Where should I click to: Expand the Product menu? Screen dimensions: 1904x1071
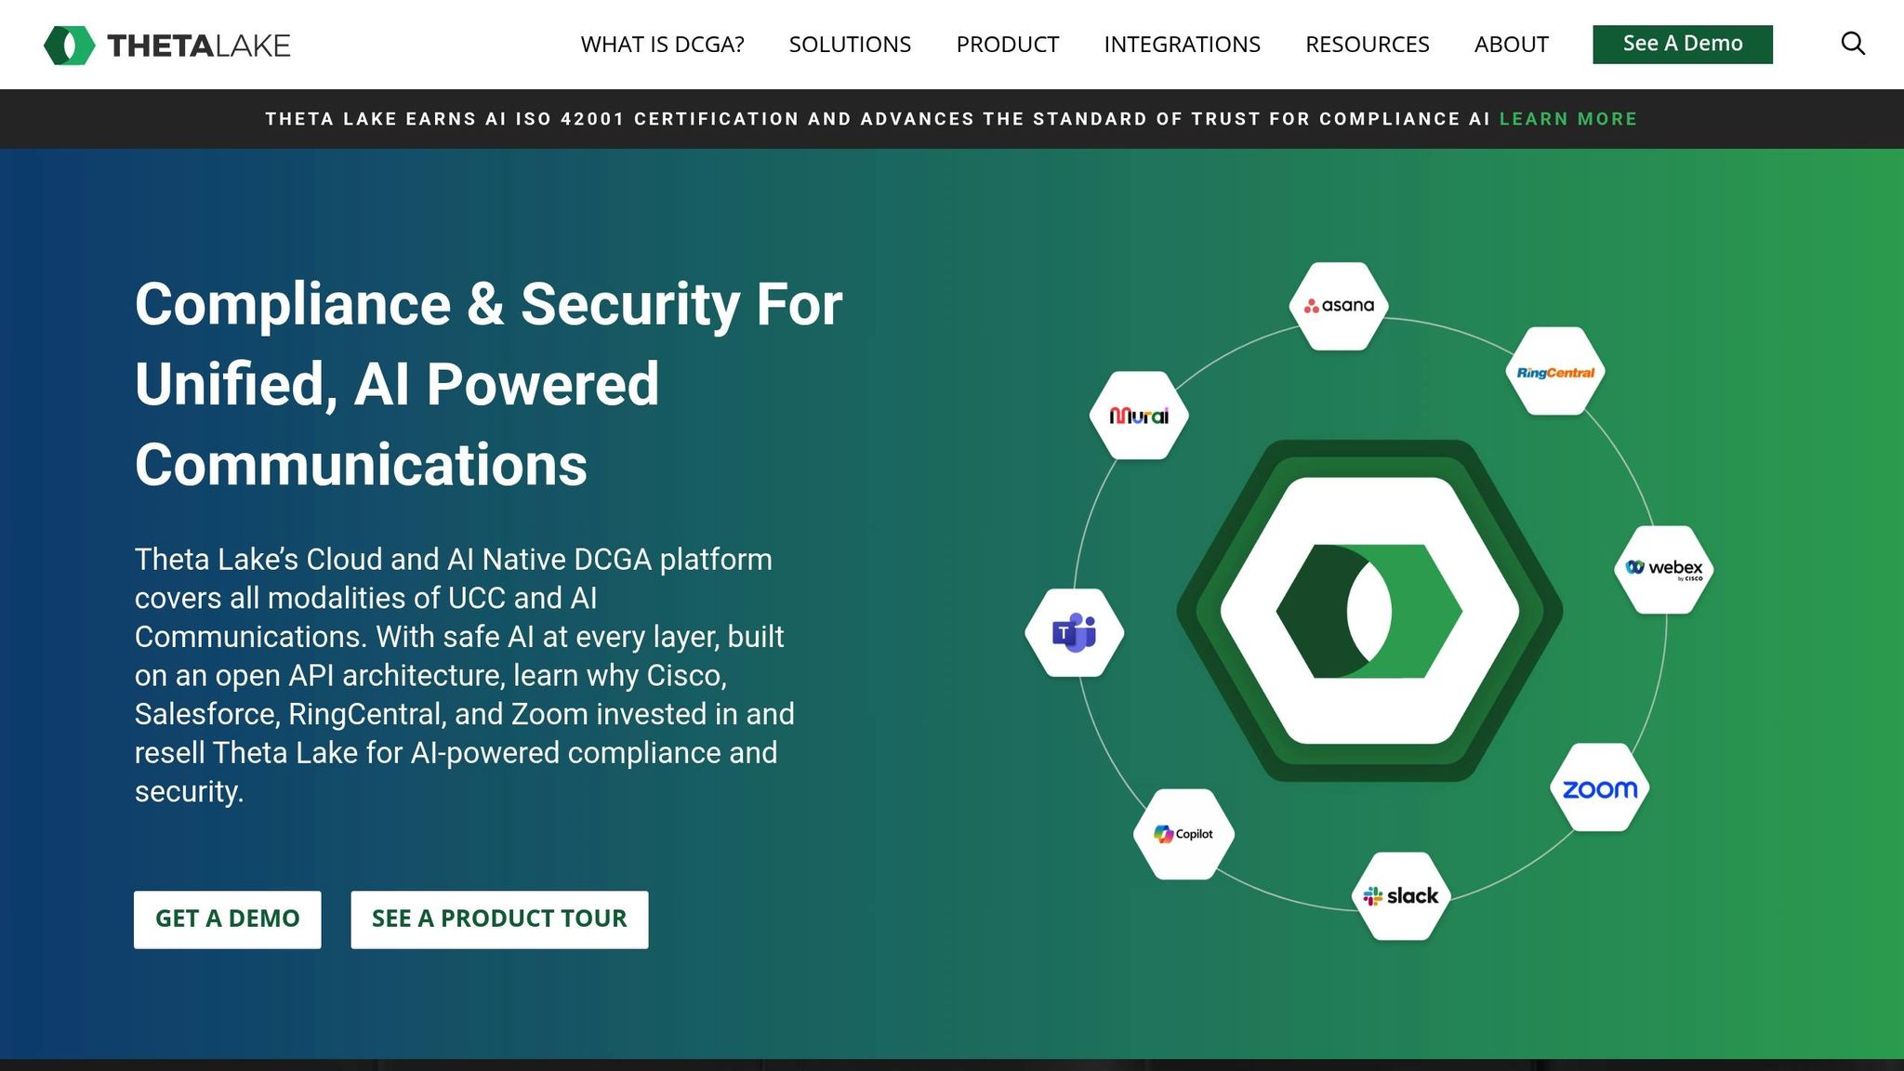[x=1007, y=45]
